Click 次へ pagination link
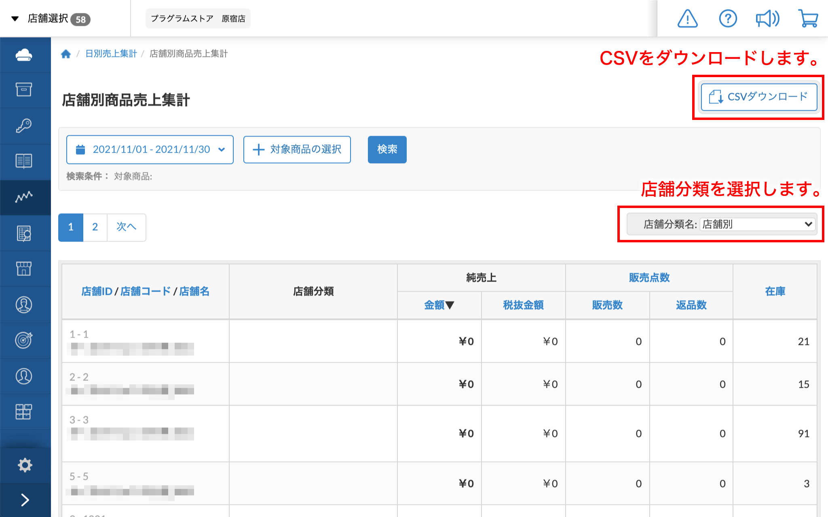Screen dimensions: 828x517 pyautogui.click(x=126, y=227)
